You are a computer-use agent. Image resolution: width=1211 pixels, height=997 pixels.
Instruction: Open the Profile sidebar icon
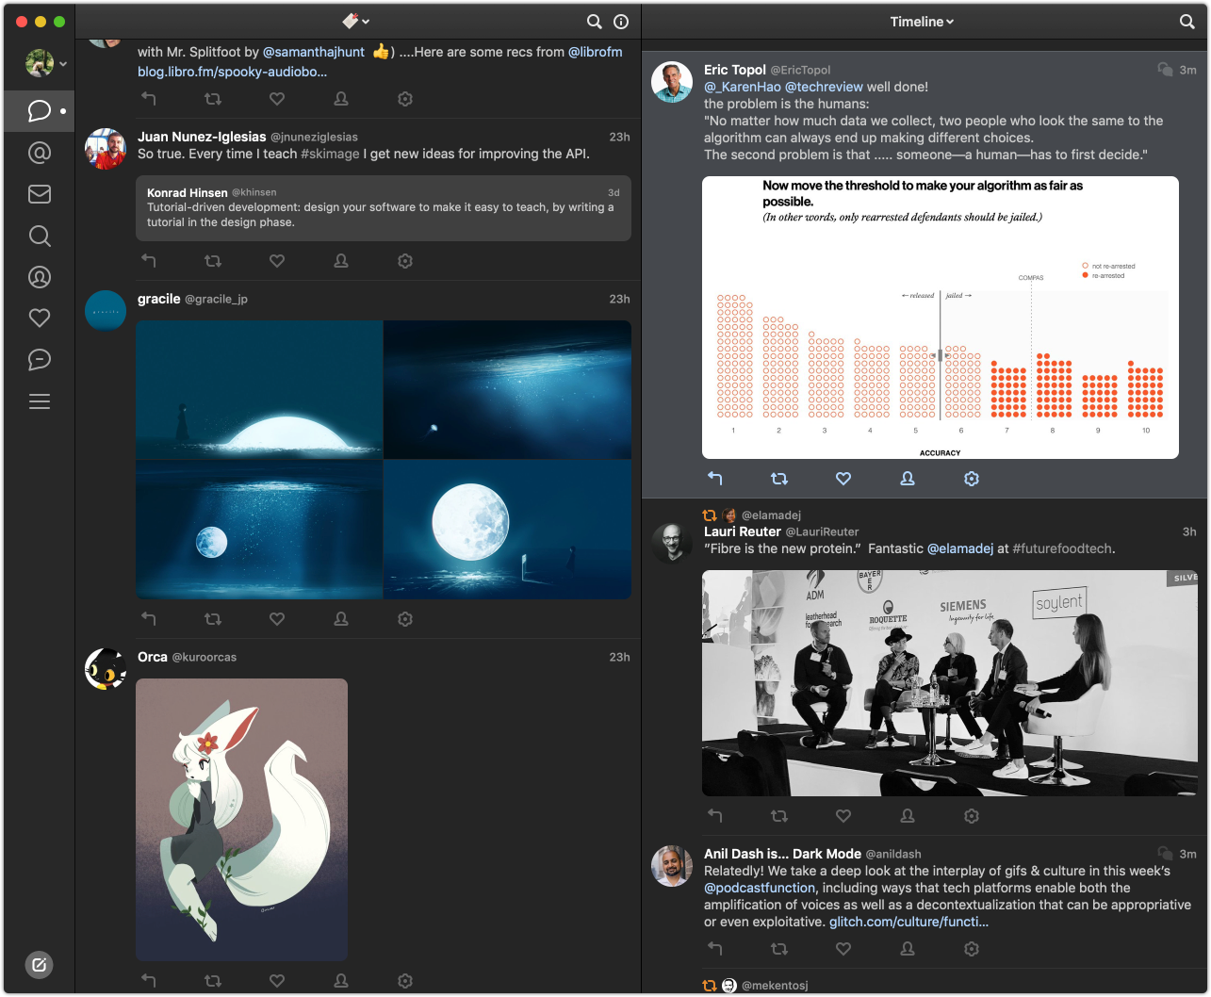point(39,277)
